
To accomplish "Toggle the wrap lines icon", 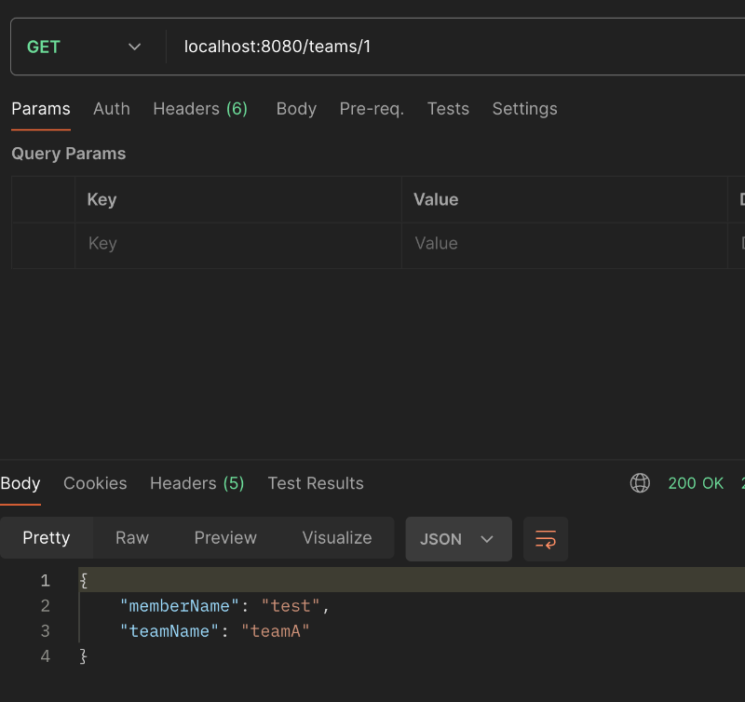I will tap(546, 539).
